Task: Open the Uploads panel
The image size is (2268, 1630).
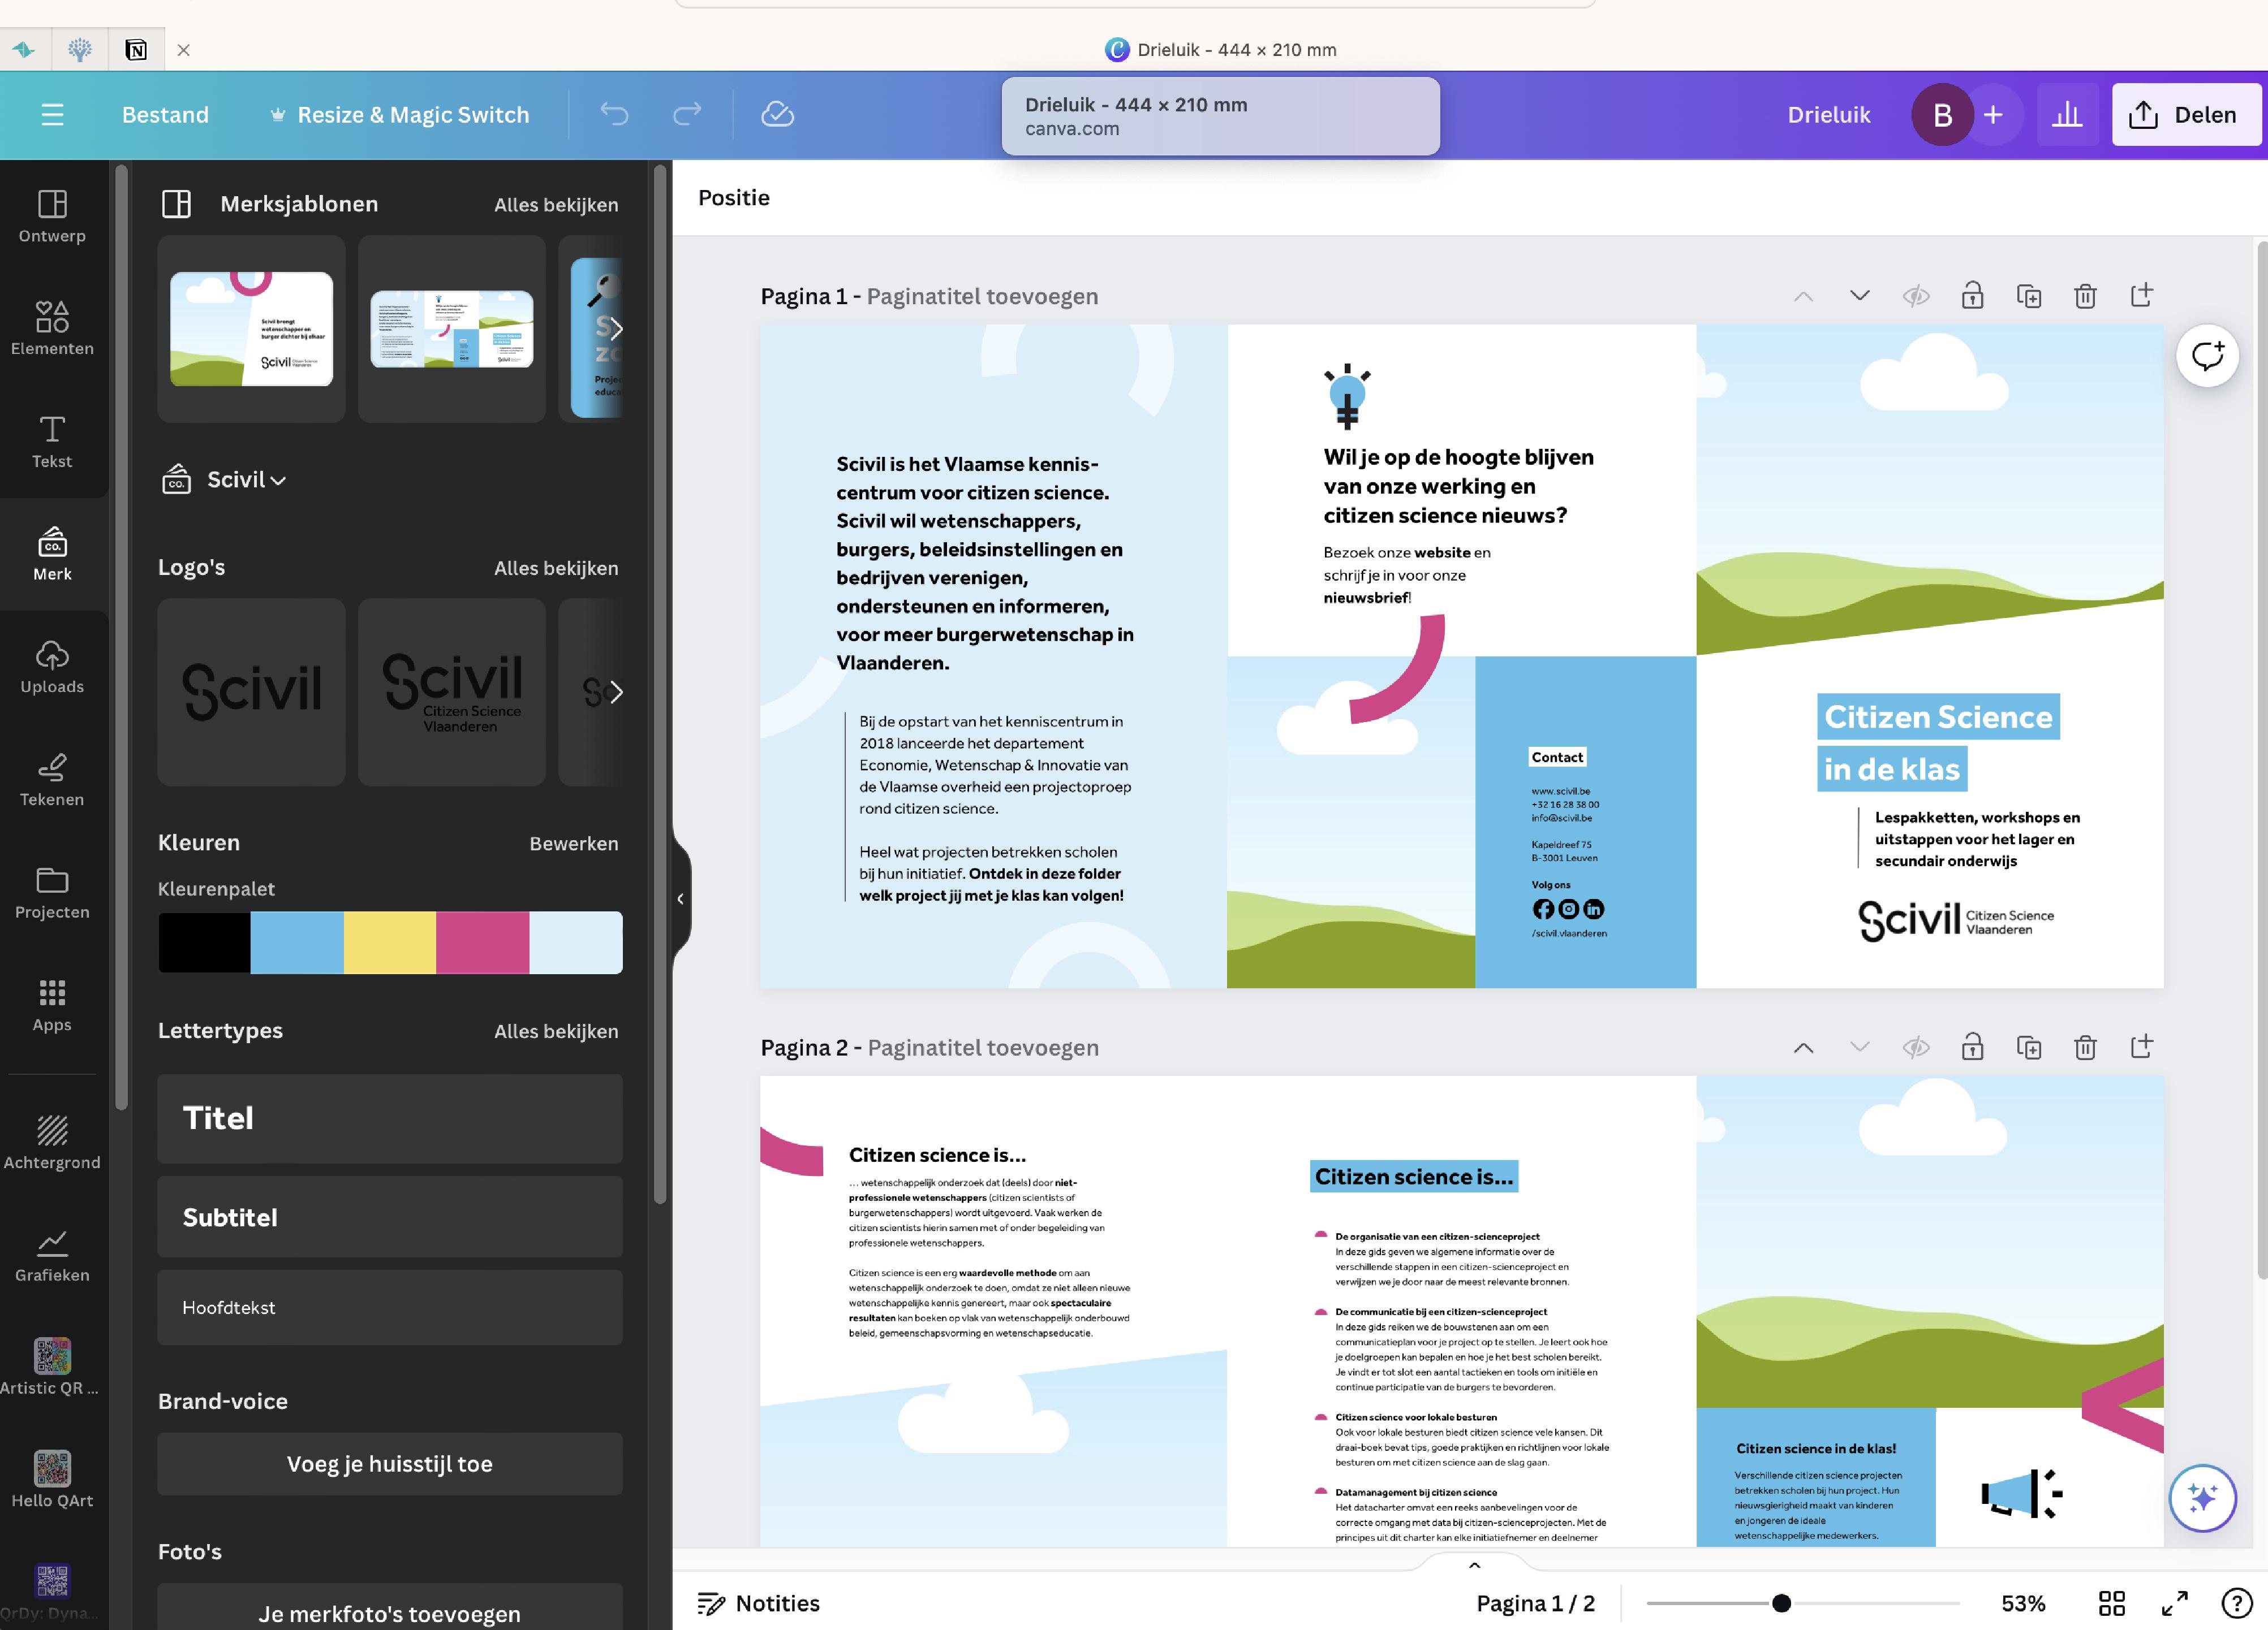Action: click(x=52, y=667)
